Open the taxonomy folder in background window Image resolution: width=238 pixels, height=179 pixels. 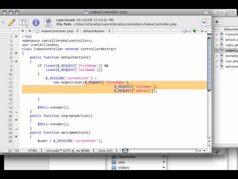point(126,157)
